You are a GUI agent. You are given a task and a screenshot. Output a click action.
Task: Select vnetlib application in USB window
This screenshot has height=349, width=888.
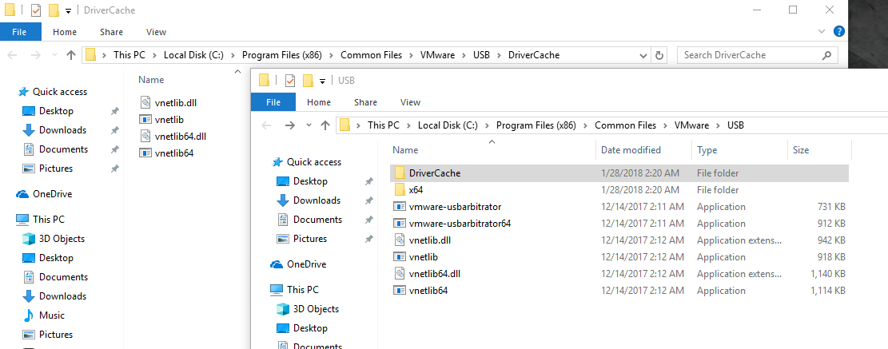(423, 257)
